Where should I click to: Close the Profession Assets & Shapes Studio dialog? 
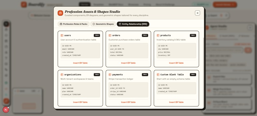(x=197, y=13)
